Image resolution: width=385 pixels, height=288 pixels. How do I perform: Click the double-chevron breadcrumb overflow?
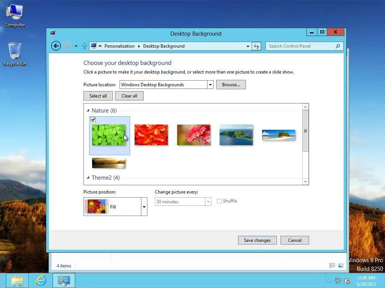tap(100, 46)
